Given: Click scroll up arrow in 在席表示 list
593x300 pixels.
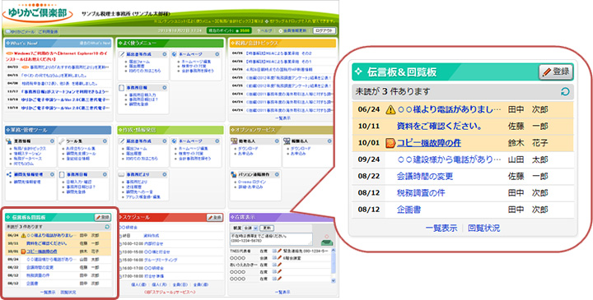Looking at the screenshot, I should pyautogui.click(x=334, y=251).
